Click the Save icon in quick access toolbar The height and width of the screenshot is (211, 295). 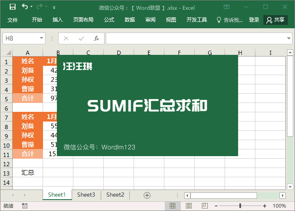(12, 7)
